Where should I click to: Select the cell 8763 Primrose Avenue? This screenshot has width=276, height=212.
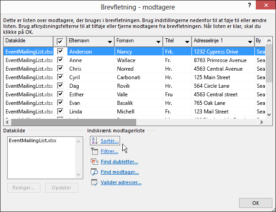(223, 60)
